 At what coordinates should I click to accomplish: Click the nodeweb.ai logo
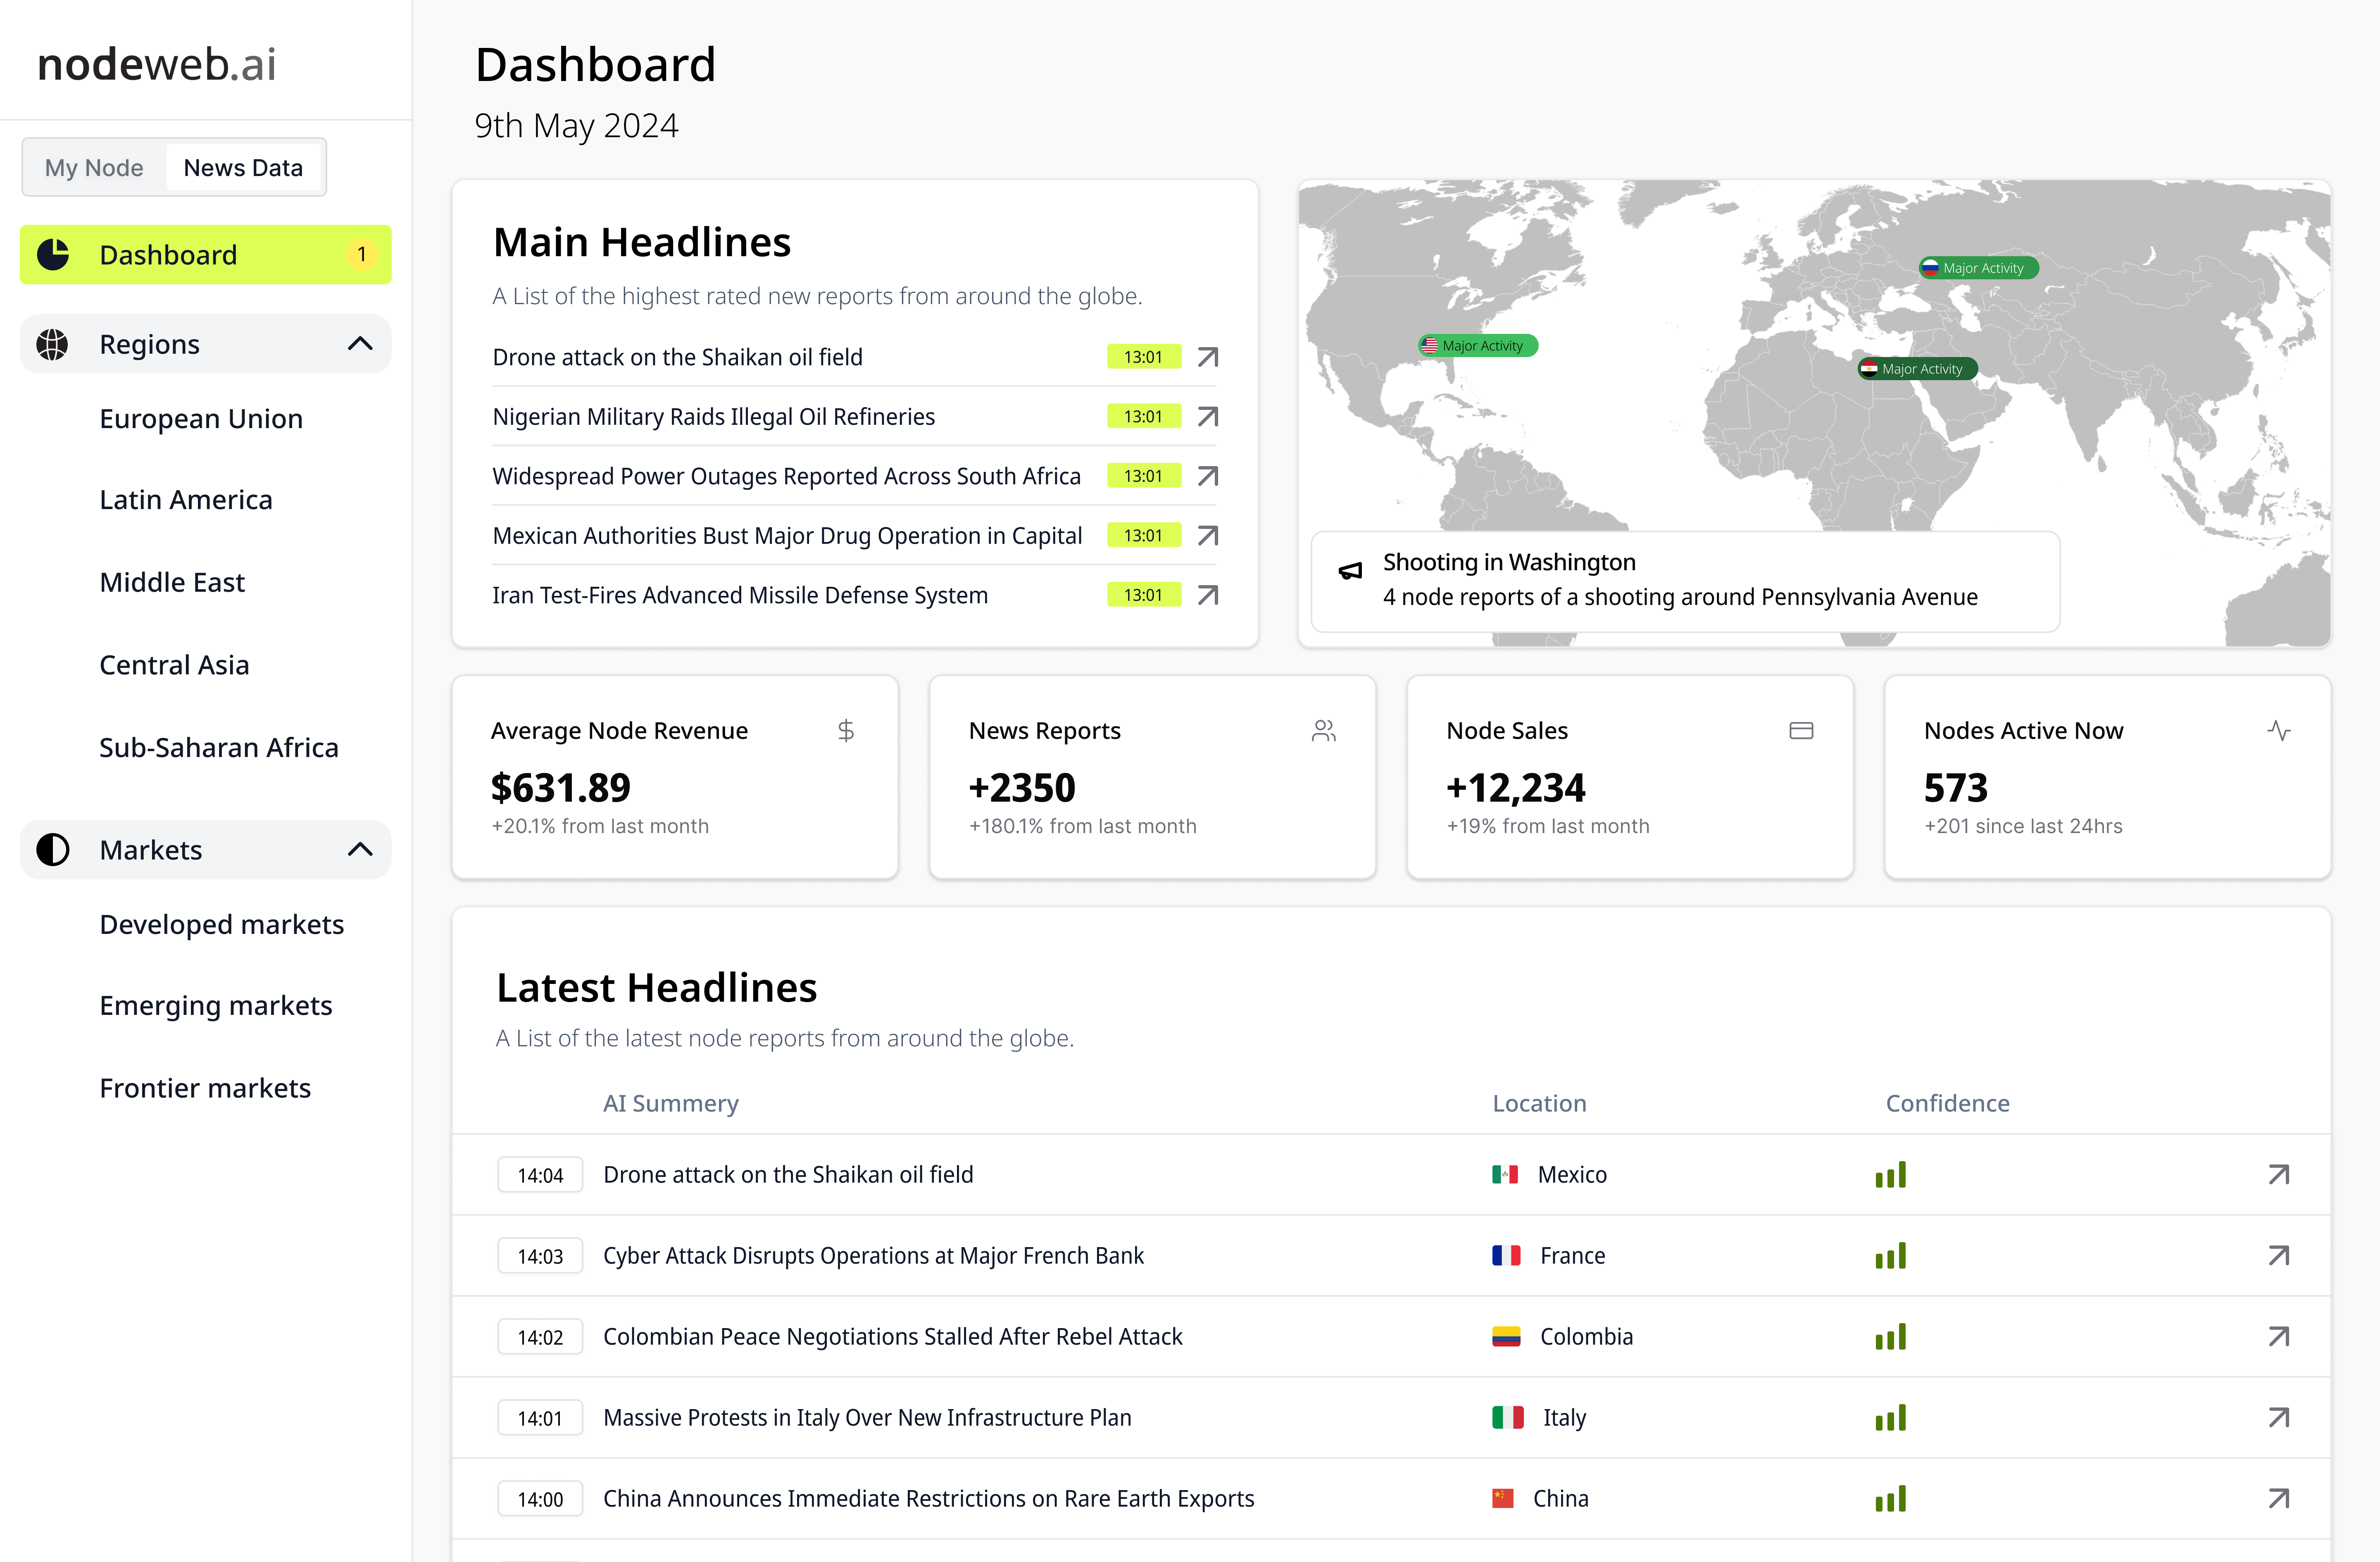click(157, 64)
